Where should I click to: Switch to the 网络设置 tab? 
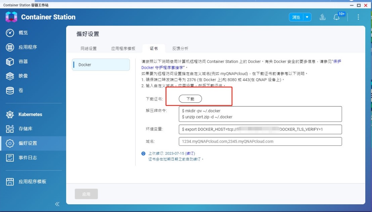(89, 48)
